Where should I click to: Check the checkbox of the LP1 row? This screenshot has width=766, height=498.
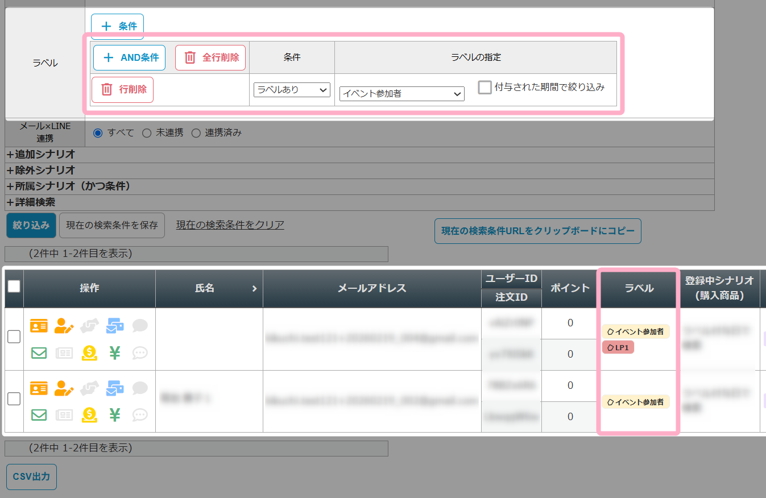tap(14, 337)
